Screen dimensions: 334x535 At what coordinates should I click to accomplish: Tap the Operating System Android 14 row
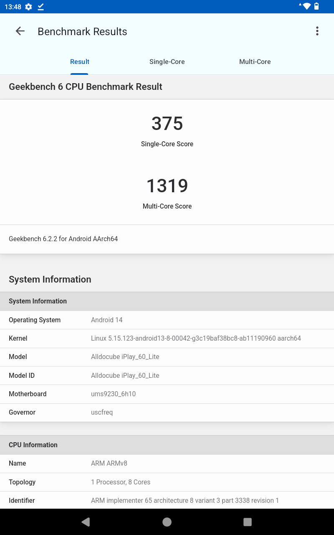tap(167, 320)
